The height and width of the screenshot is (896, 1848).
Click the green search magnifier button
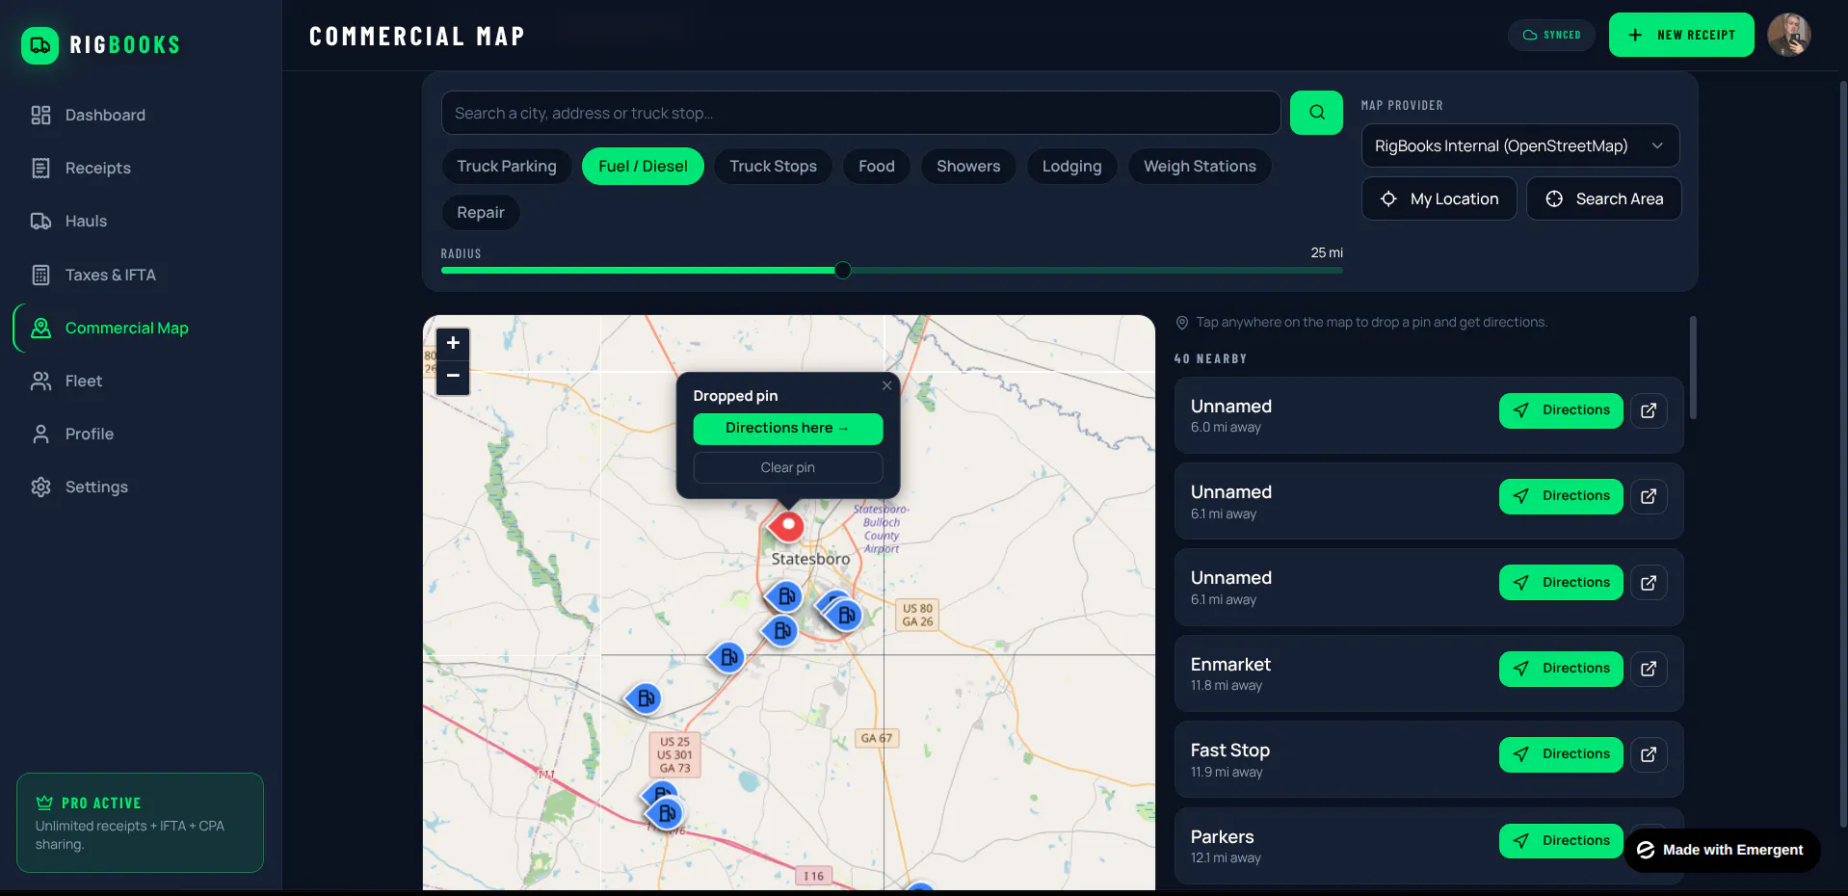point(1316,113)
